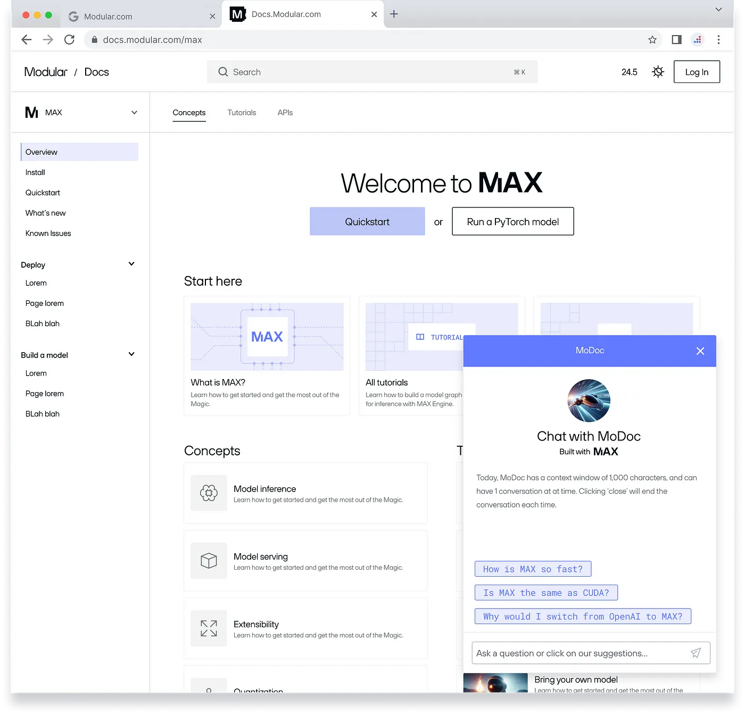Click the Extensibility expand-arrows icon
The height and width of the screenshot is (715, 745).
[x=209, y=628]
